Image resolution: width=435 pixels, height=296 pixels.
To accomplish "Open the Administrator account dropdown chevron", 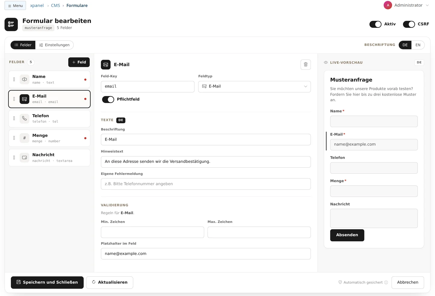I will (x=427, y=5).
